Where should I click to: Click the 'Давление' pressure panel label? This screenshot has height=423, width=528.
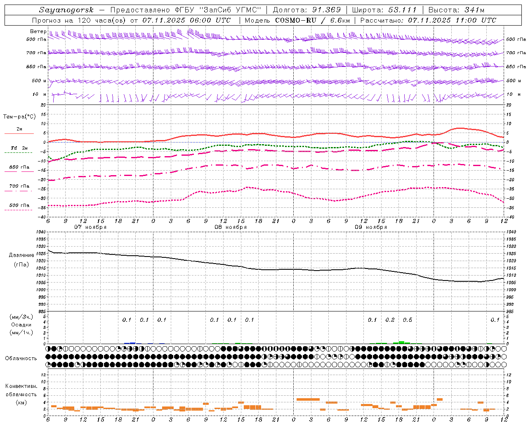coord(21,255)
